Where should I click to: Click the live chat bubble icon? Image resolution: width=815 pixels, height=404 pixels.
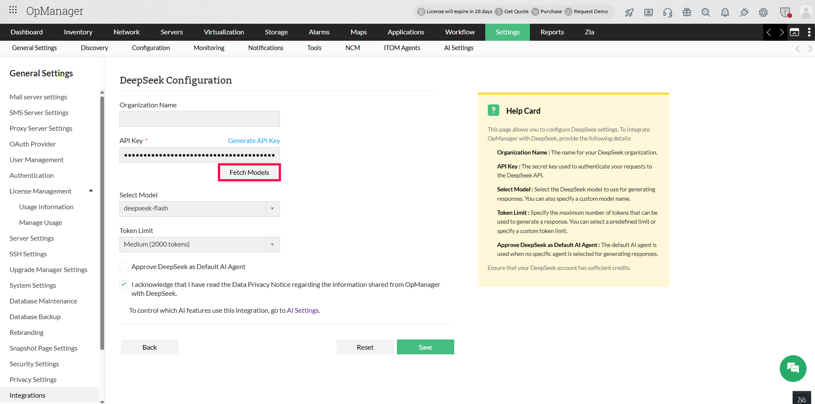click(x=793, y=368)
